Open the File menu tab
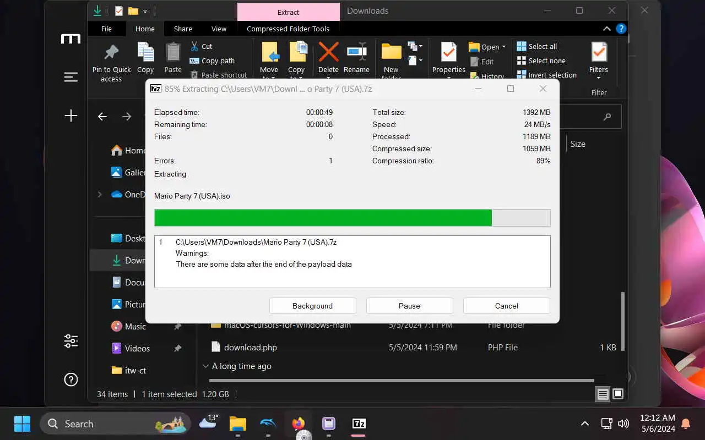The image size is (705, 440). [x=106, y=29]
